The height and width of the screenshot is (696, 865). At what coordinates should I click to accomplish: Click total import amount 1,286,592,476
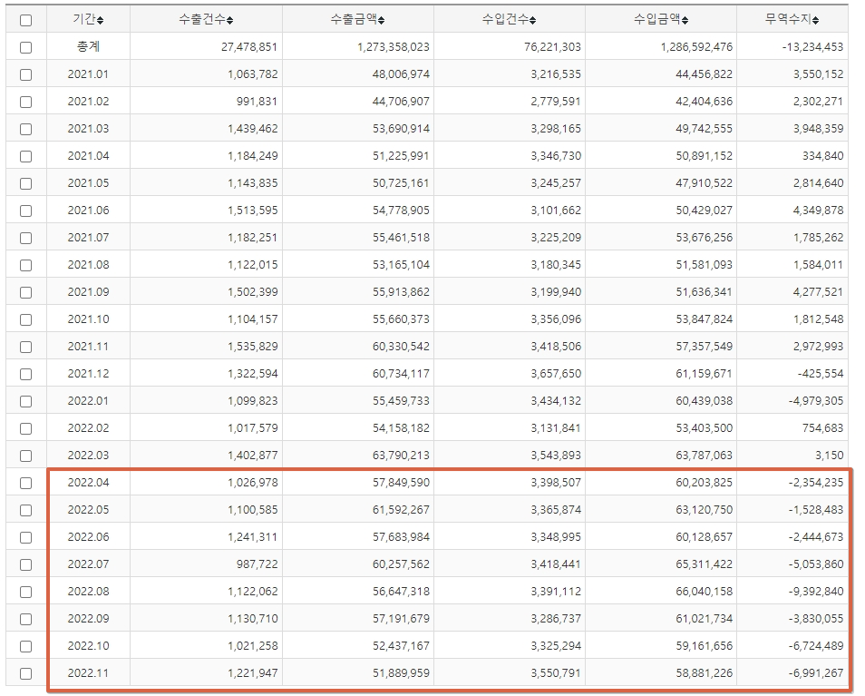tap(696, 47)
